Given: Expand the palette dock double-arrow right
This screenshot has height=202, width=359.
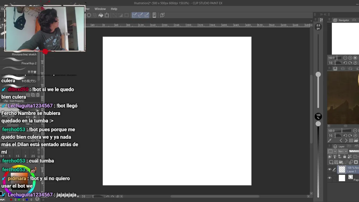Looking at the screenshot, I should click(x=321, y=14).
